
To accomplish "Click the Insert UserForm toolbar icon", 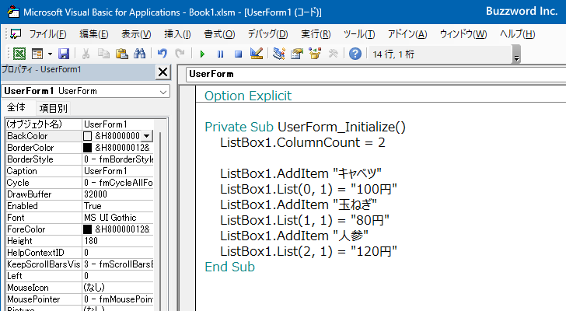I will (37, 54).
